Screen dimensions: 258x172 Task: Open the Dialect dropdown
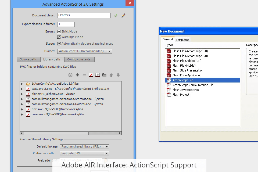click(85, 51)
